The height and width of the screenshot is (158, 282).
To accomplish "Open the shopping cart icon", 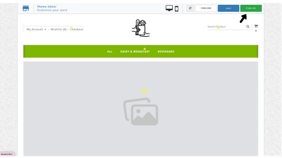I will point(256,26).
